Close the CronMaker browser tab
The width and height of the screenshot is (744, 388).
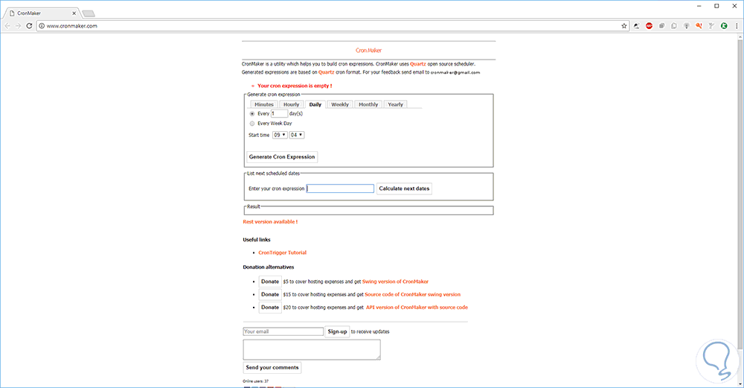74,13
